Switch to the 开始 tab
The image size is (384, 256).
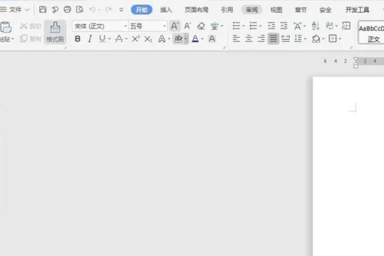(141, 10)
